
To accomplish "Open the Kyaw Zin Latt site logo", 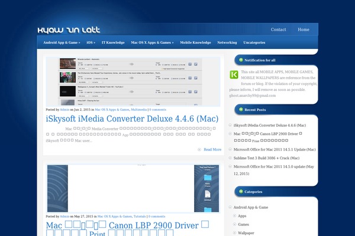I will click(69, 30).
